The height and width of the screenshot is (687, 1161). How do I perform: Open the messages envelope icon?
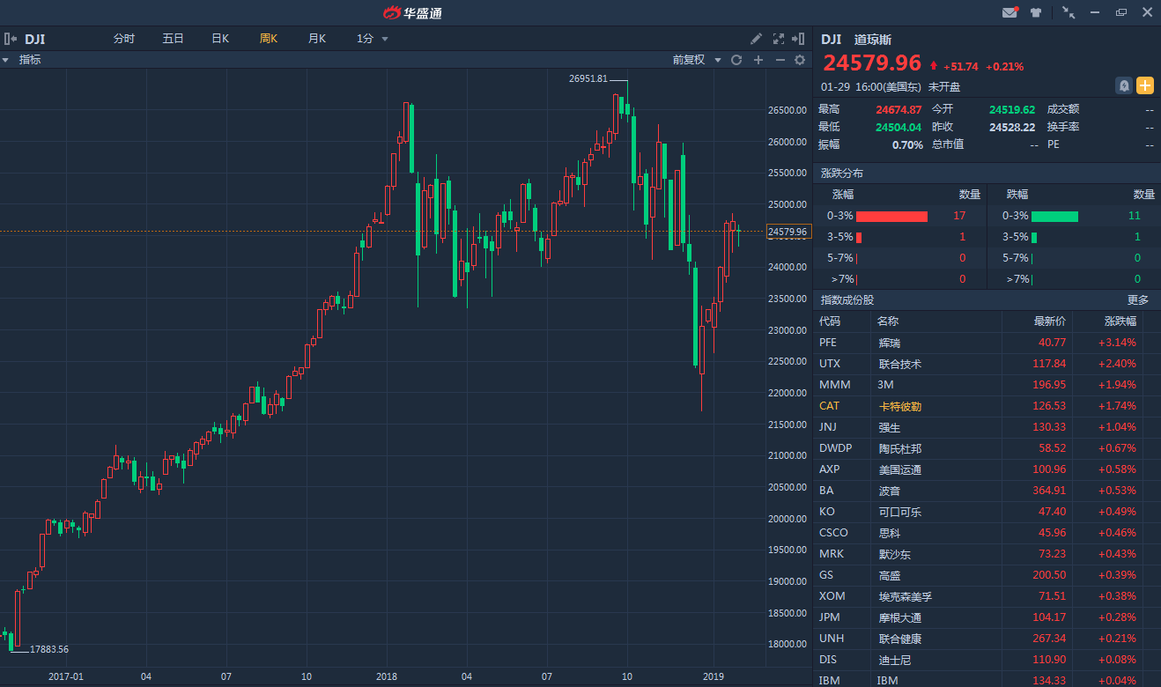pos(1009,12)
